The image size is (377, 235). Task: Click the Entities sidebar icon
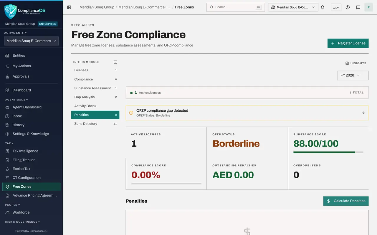tap(7, 56)
